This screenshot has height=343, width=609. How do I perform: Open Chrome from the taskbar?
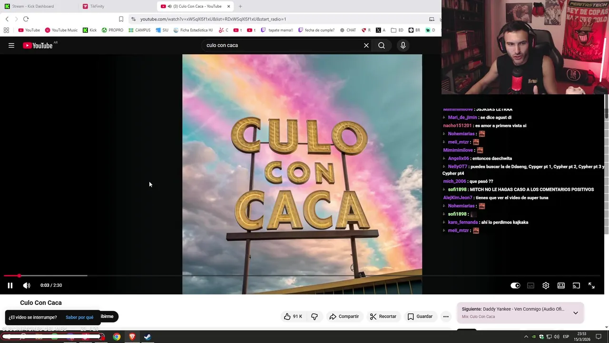coord(117,337)
